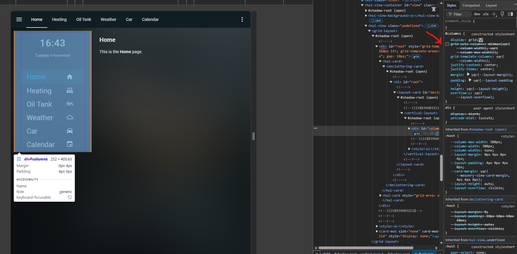
Task: Follow the decluttering-card inherited-from link
Action: [x=486, y=199]
